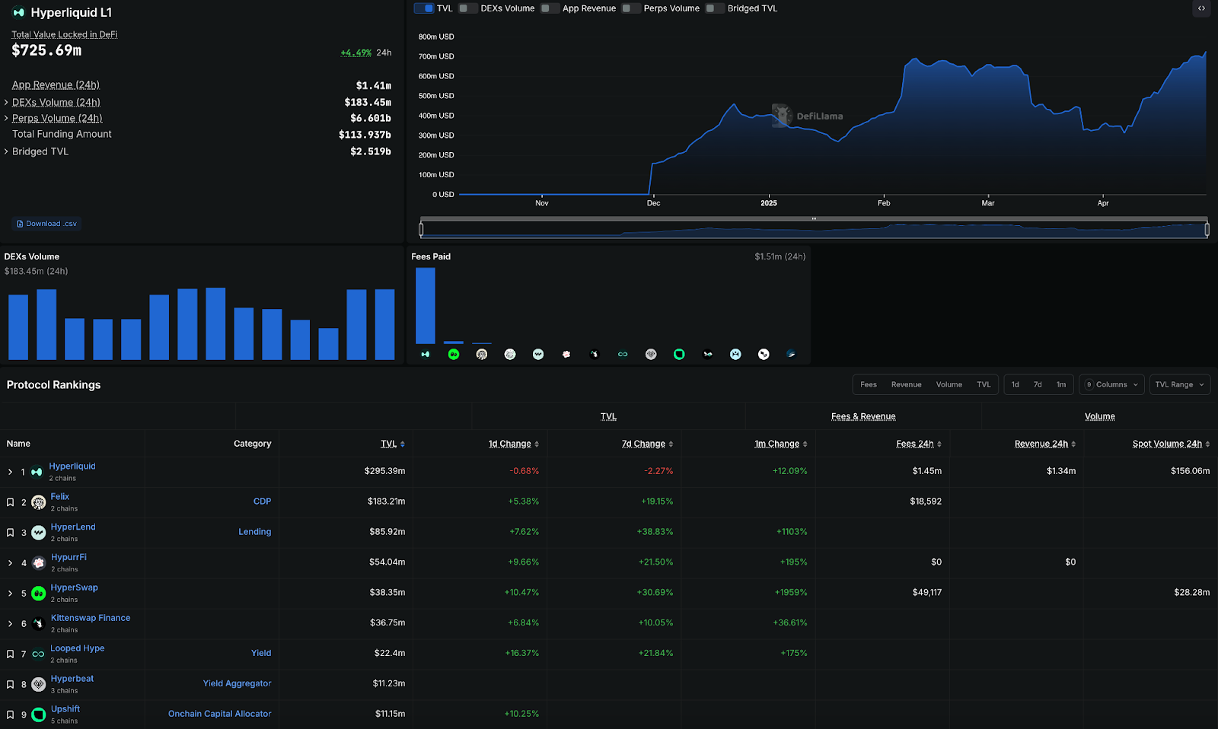Click the embed chart code icon
Image resolution: width=1218 pixels, height=729 pixels.
[1201, 8]
